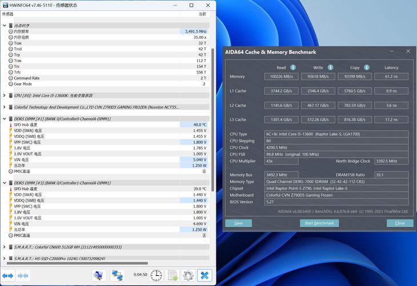Image resolution: width=417 pixels, height=286 pixels.
Task: Click the 35.00 x memory multiplier value
Action: pos(200,38)
